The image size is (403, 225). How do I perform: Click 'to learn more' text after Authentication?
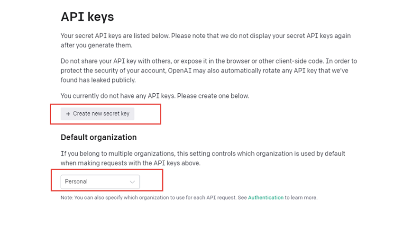click(301, 198)
